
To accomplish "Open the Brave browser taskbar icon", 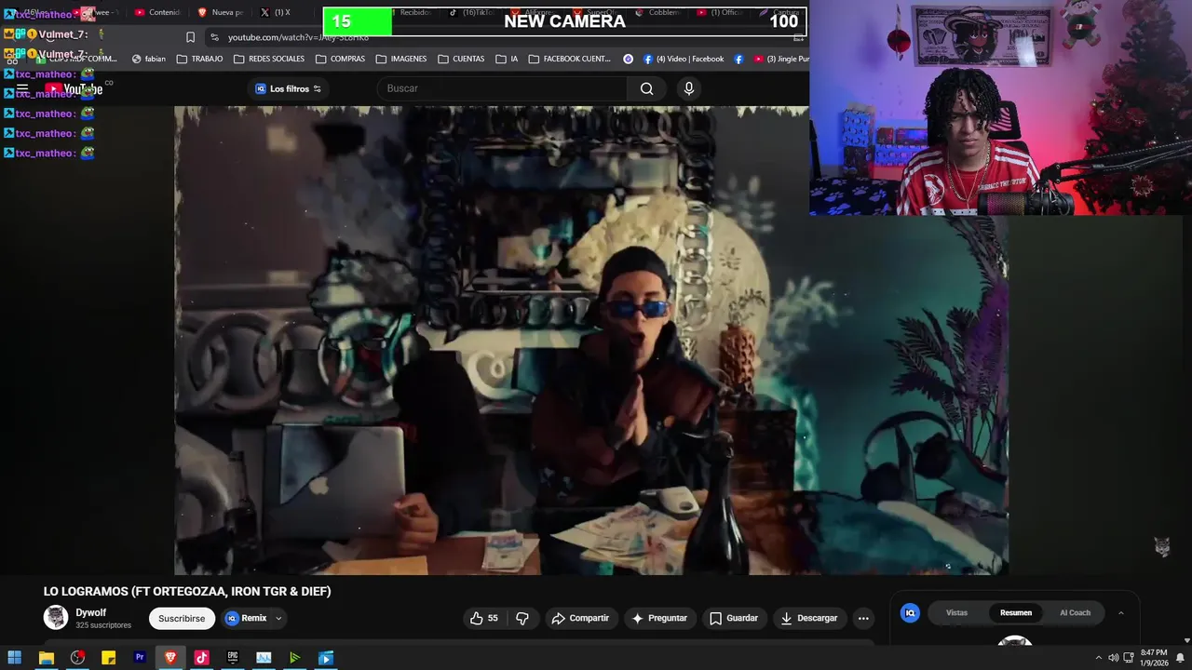I will coord(170,658).
